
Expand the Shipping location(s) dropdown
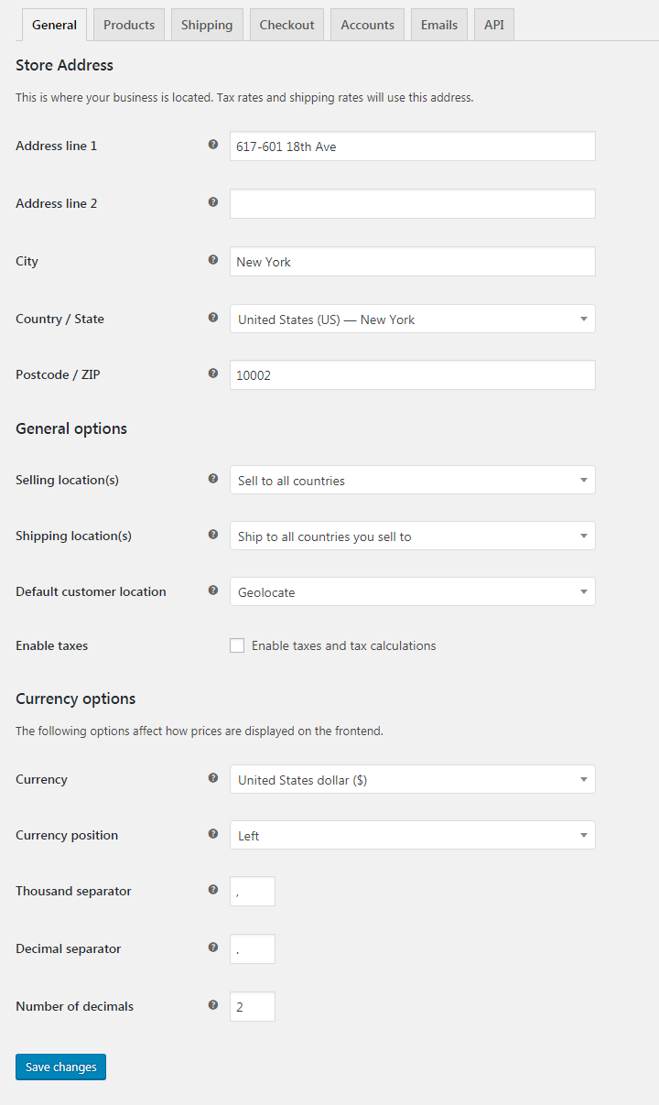(412, 536)
